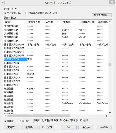The image size is (116, 133).
Task: Click the horizontal scrollbar left arrow
Action: (x=6, y=116)
